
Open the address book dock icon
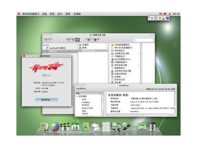[x=85, y=127]
